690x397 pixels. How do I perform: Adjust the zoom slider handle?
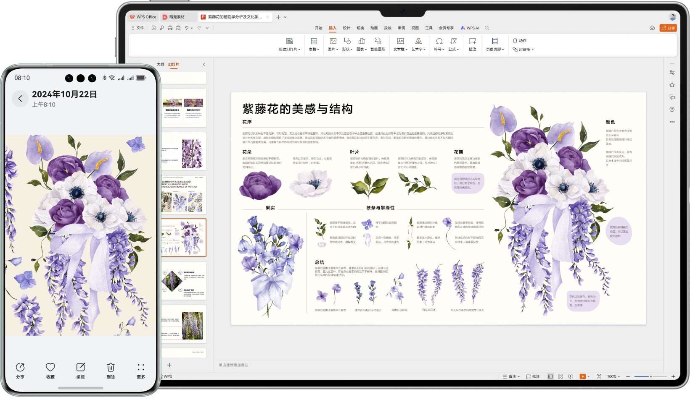(650, 376)
